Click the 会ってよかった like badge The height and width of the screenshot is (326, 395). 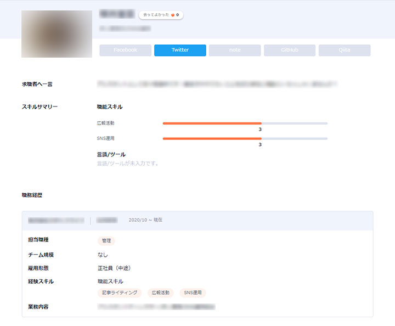coord(161,15)
